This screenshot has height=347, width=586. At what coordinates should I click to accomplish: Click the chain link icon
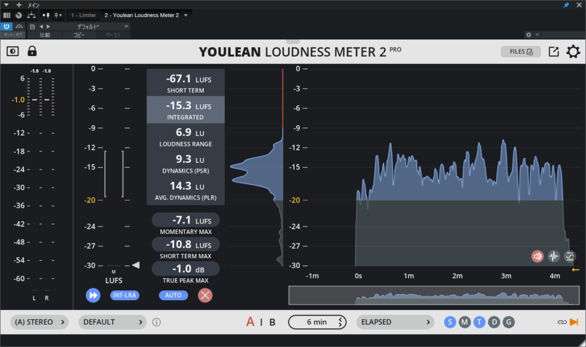(x=562, y=322)
